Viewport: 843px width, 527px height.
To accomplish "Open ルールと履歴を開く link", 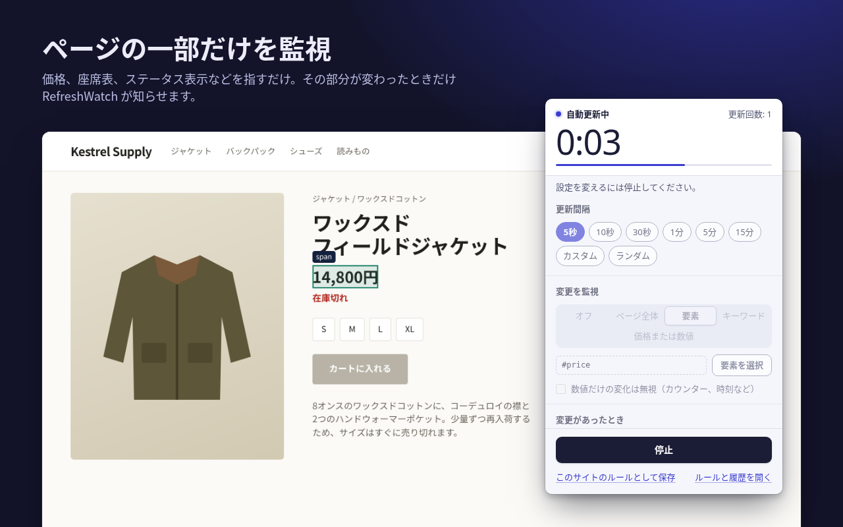I will click(733, 478).
